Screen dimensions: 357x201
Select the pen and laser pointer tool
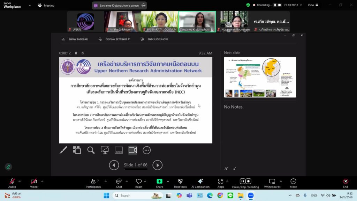[x=63, y=150]
